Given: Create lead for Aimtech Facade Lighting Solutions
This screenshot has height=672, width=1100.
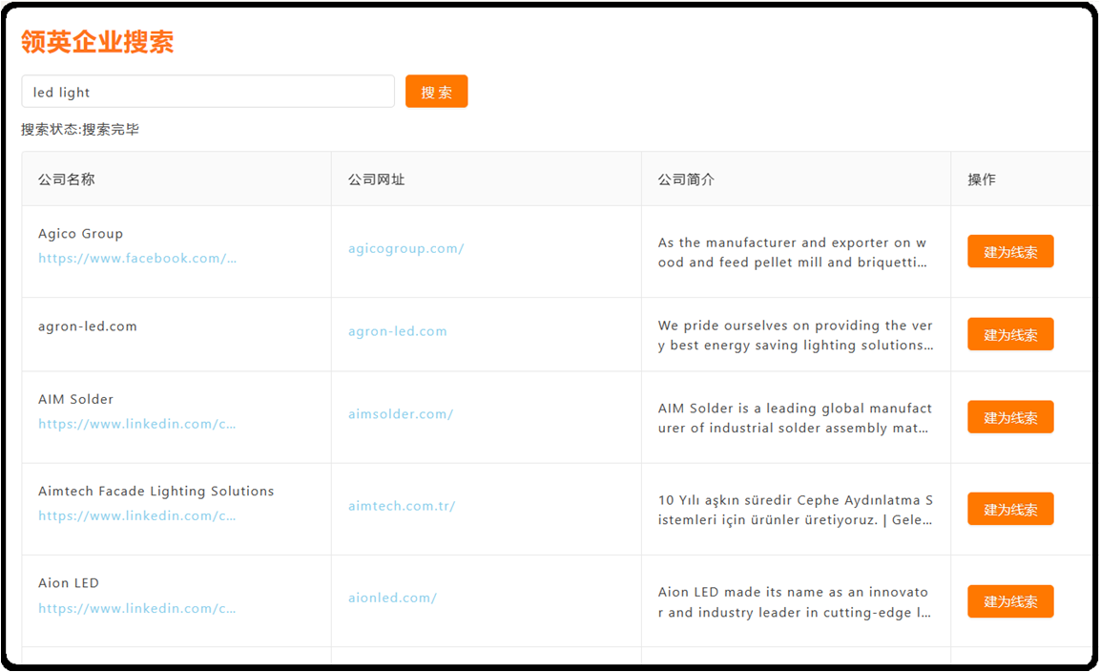Looking at the screenshot, I should 1010,509.
